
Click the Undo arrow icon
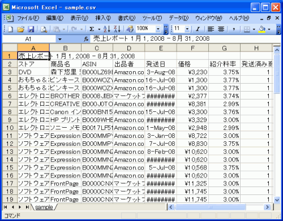pos(74,29)
